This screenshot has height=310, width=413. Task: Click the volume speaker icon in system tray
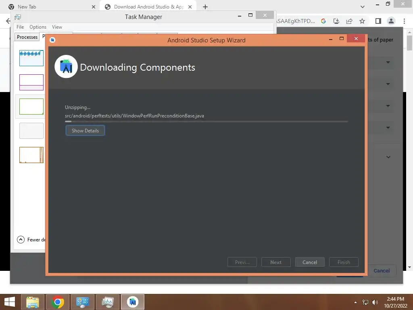[375, 302]
